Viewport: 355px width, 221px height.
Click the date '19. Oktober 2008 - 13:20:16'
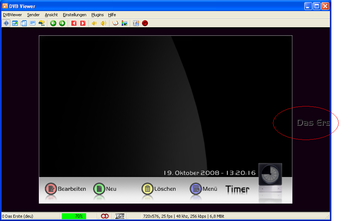click(x=210, y=173)
